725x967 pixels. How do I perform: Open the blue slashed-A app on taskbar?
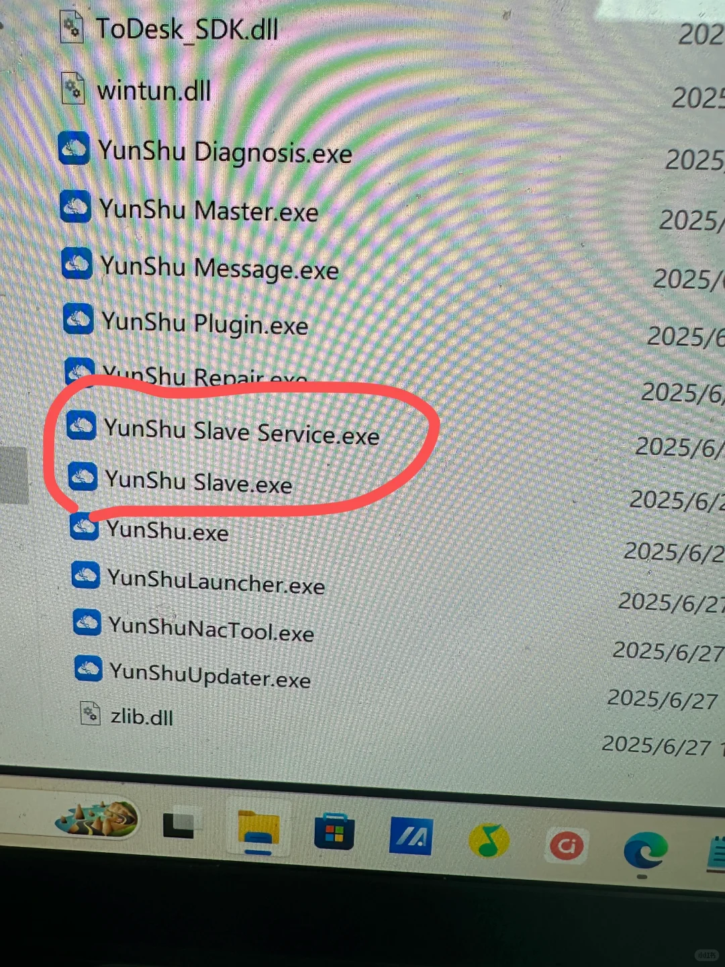[x=411, y=836]
